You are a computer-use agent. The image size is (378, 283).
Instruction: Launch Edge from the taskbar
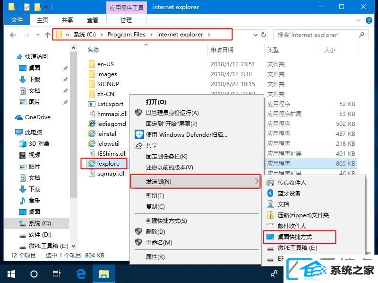(81, 274)
